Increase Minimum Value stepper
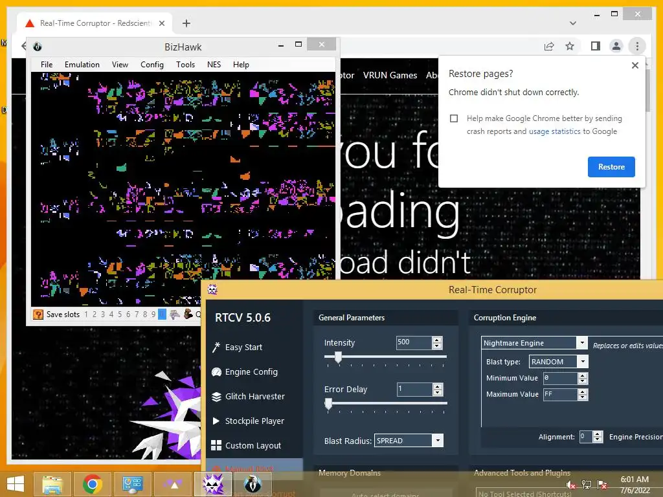Screen dimensions: 663x497 pos(583,375)
